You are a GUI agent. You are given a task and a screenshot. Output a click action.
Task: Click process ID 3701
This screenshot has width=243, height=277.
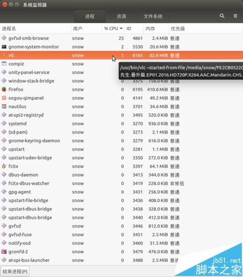(138, 106)
